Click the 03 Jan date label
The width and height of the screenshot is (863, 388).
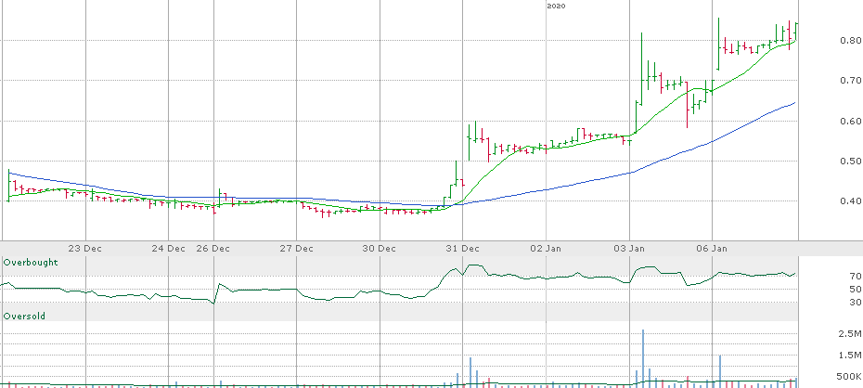(629, 248)
